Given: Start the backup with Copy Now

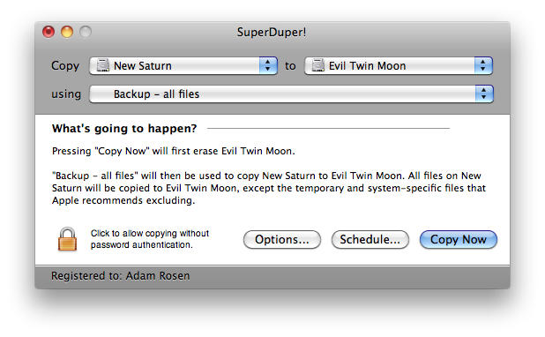Looking at the screenshot, I should point(458,239).
